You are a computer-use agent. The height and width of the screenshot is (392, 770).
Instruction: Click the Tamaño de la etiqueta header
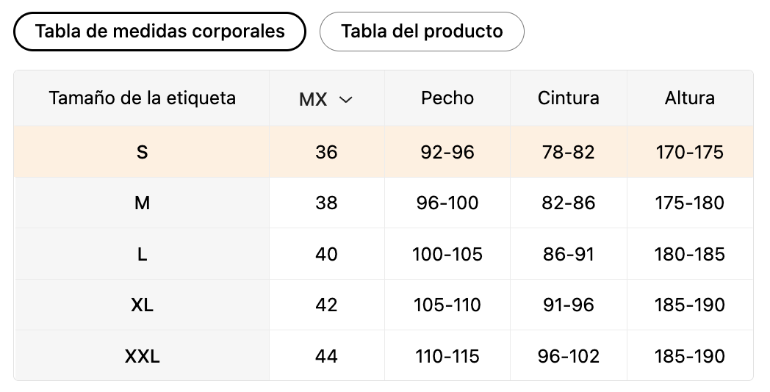tap(142, 98)
